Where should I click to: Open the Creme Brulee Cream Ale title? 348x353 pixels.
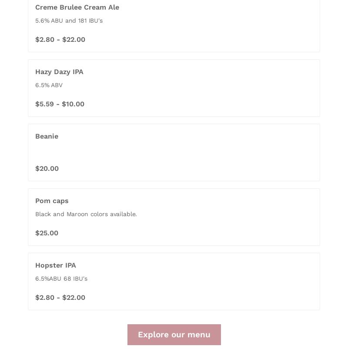coord(77,7)
